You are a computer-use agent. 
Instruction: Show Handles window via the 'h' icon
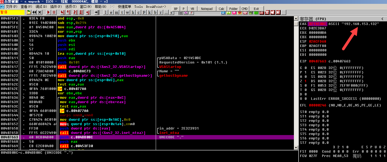pyautogui.click(x=133, y=12)
